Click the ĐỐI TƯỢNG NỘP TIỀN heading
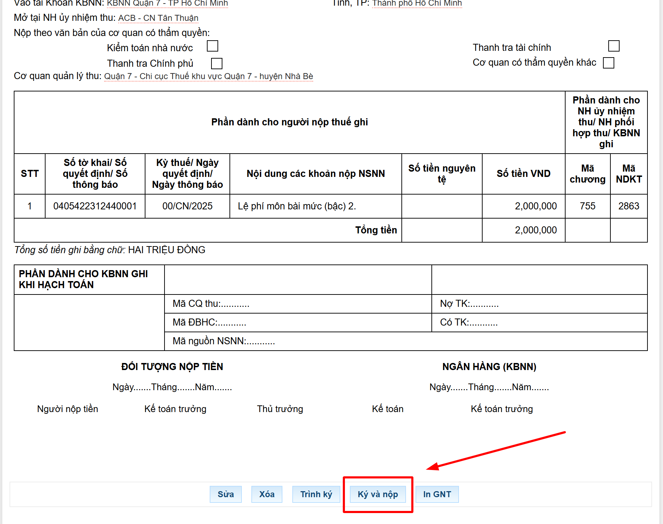This screenshot has width=663, height=524. click(172, 367)
